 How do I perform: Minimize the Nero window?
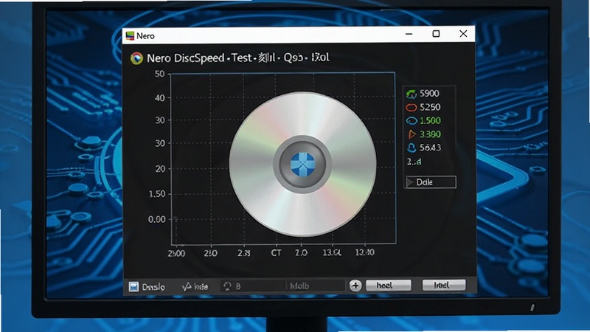point(409,34)
